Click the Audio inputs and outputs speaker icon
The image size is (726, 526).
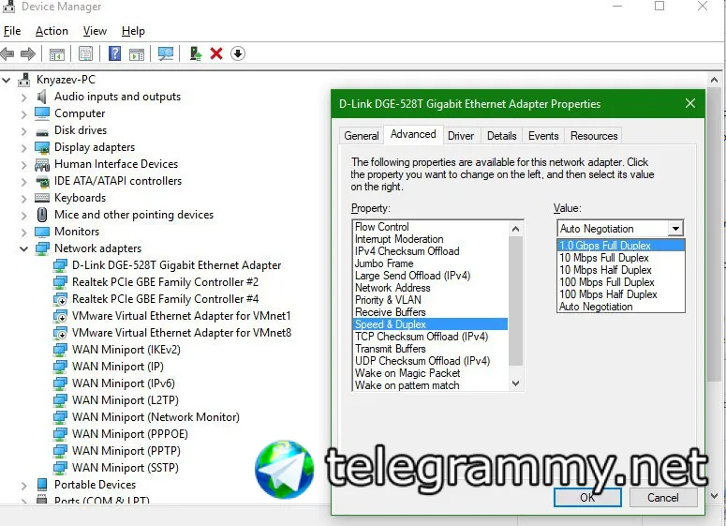[41, 97]
